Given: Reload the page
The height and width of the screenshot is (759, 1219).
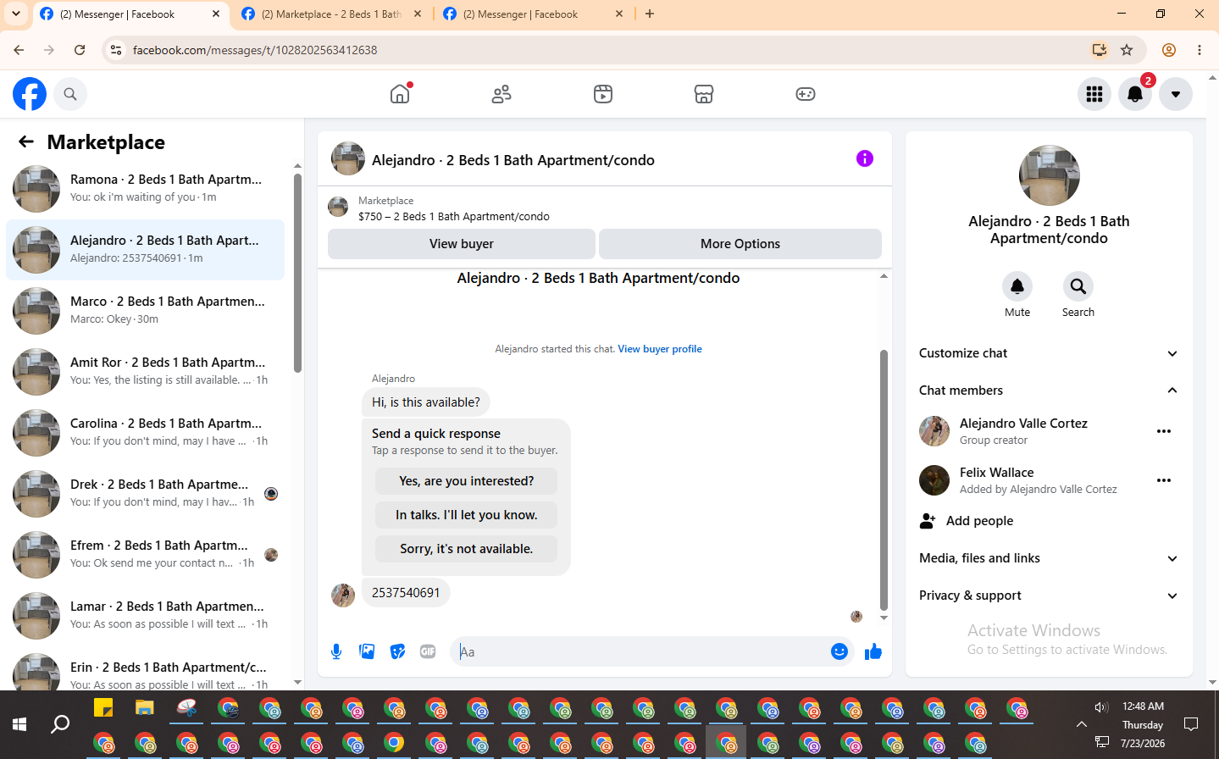Looking at the screenshot, I should 80,50.
